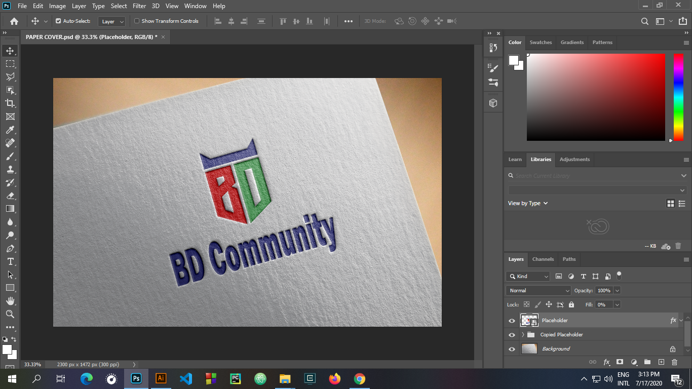The width and height of the screenshot is (692, 389).
Task: Open the Filter menu
Action: pyautogui.click(x=139, y=6)
